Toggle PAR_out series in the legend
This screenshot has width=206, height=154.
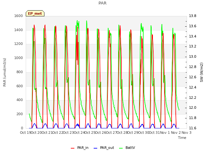click(104, 148)
